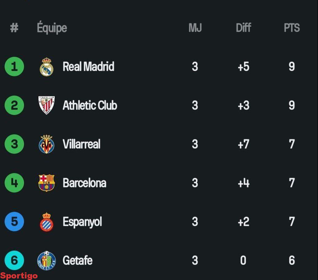The height and width of the screenshot is (280, 318).
Task: Click teal rank 6 position badge
Action: (14, 260)
